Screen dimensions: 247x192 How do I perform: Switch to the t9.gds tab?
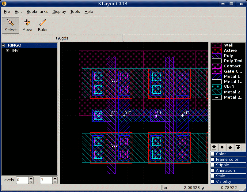tap(62, 38)
